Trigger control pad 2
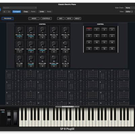135x135 pixels. [97, 30]
